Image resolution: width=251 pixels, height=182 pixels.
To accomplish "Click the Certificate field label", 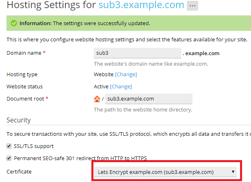I will tap(19, 172).
